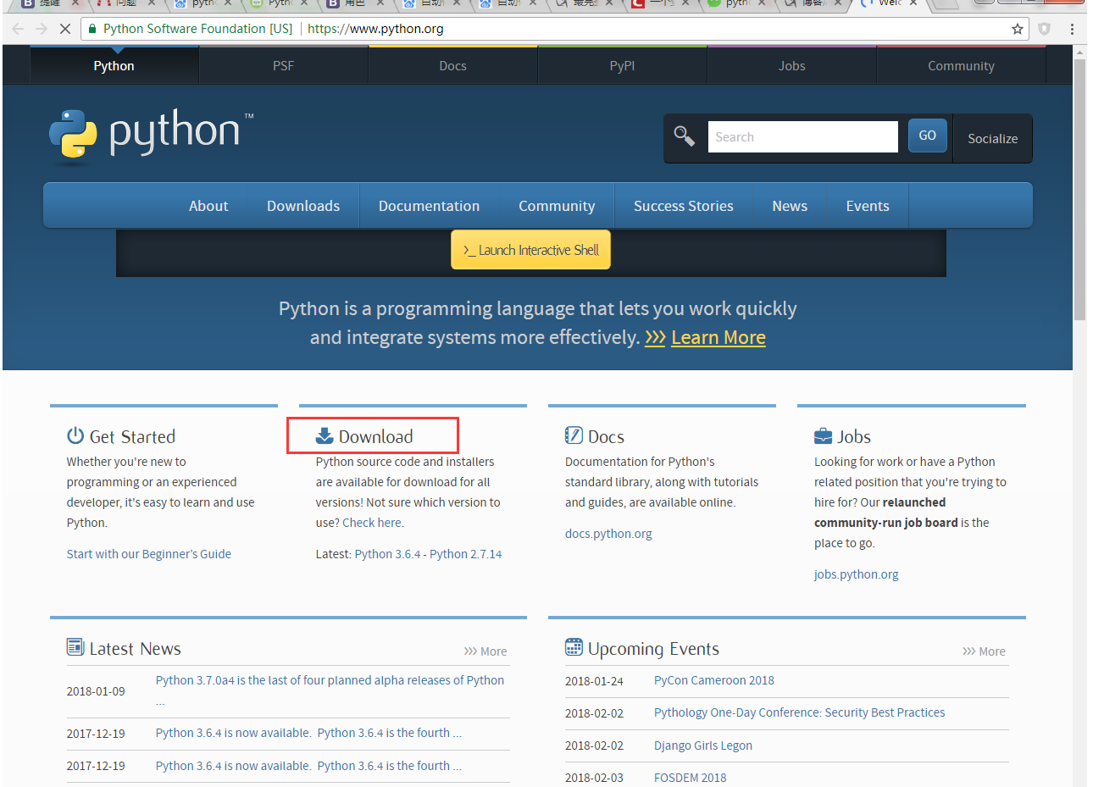Viewport: 1093px width, 787px height.
Task: Open the Django Girls Legon event
Action: pos(703,745)
